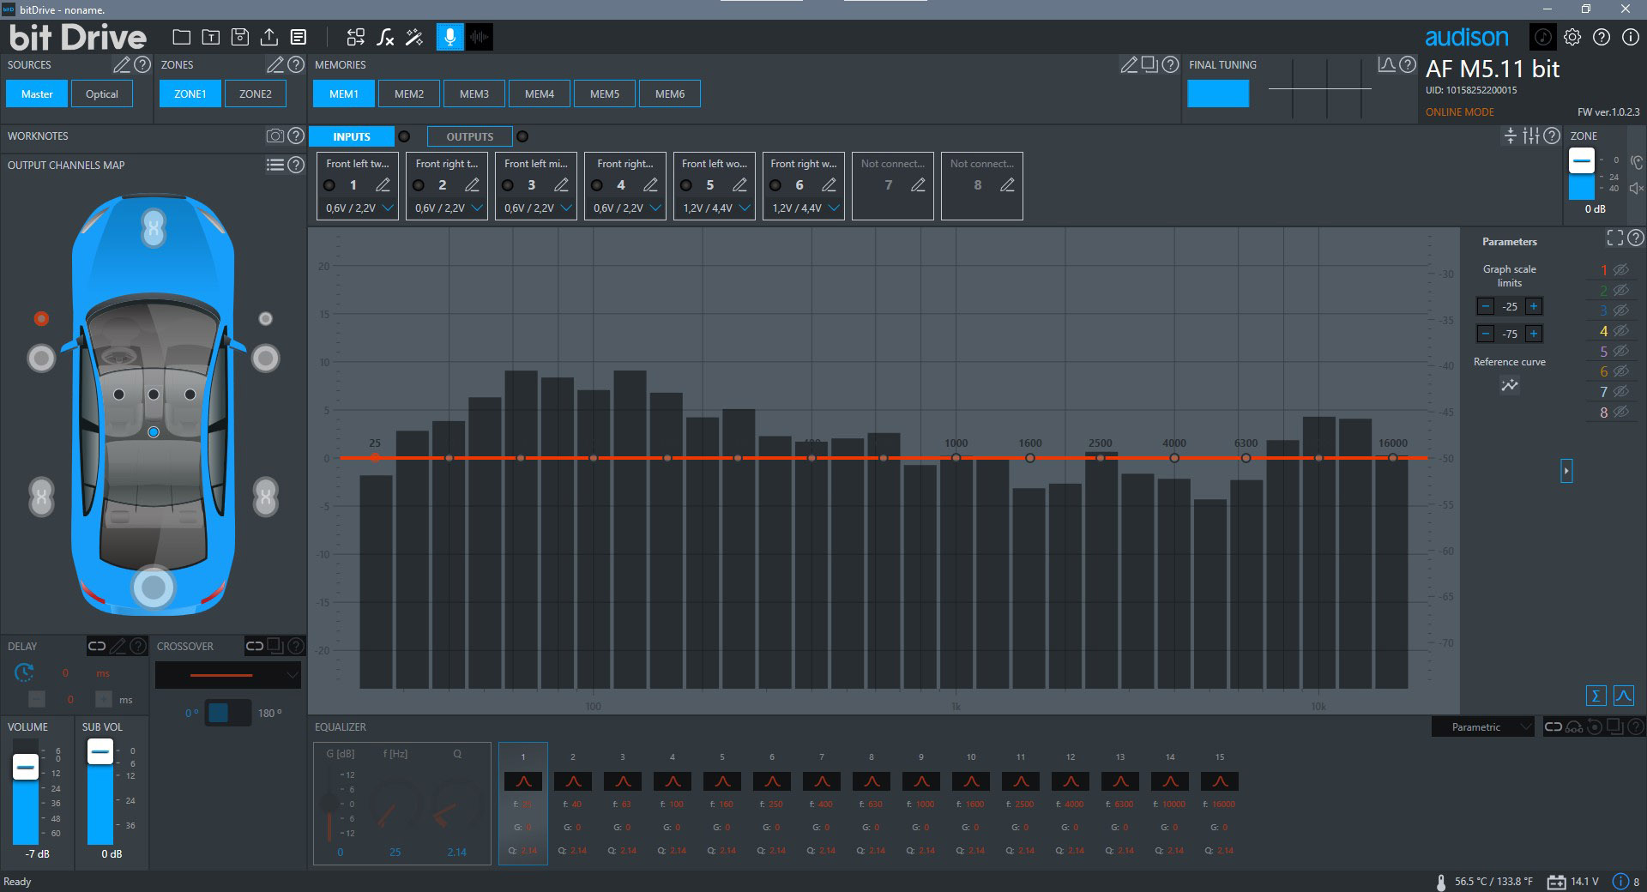This screenshot has height=892, width=1647.
Task: Expand channel 5 sensitivity dropdown 1,2V / 4,4V
Action: coord(745,208)
